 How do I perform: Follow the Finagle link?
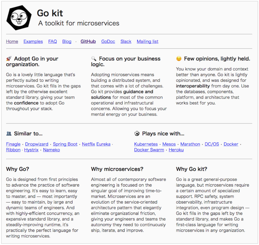click(x=13, y=144)
